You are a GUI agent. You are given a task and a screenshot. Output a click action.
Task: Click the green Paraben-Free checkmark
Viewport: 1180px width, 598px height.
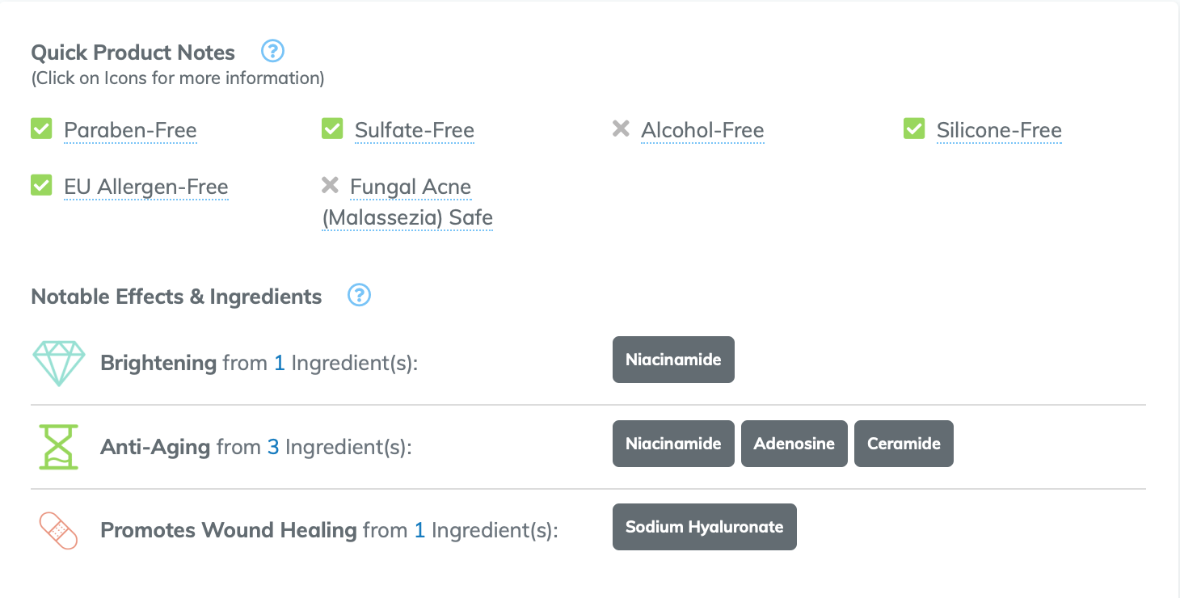tap(41, 128)
